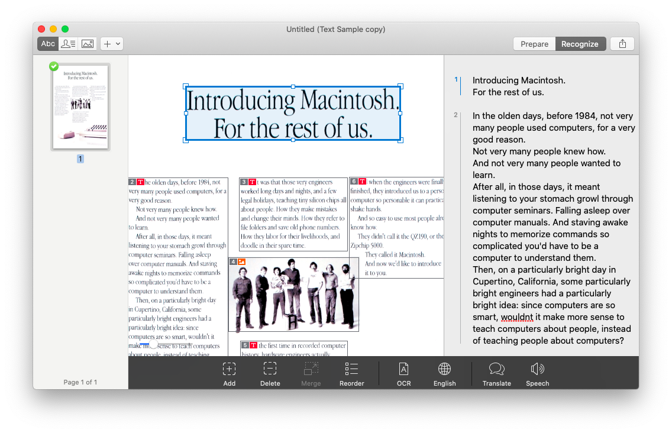Start Speech reading of text

537,374
